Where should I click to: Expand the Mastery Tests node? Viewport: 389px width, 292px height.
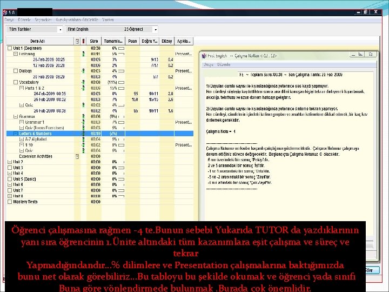click(x=10, y=202)
